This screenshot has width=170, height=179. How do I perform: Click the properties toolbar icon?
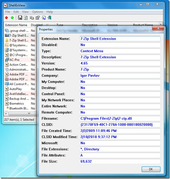38,18
